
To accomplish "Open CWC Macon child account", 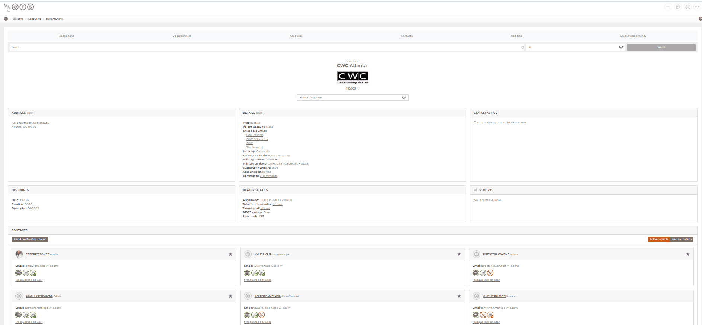I will [254, 135].
